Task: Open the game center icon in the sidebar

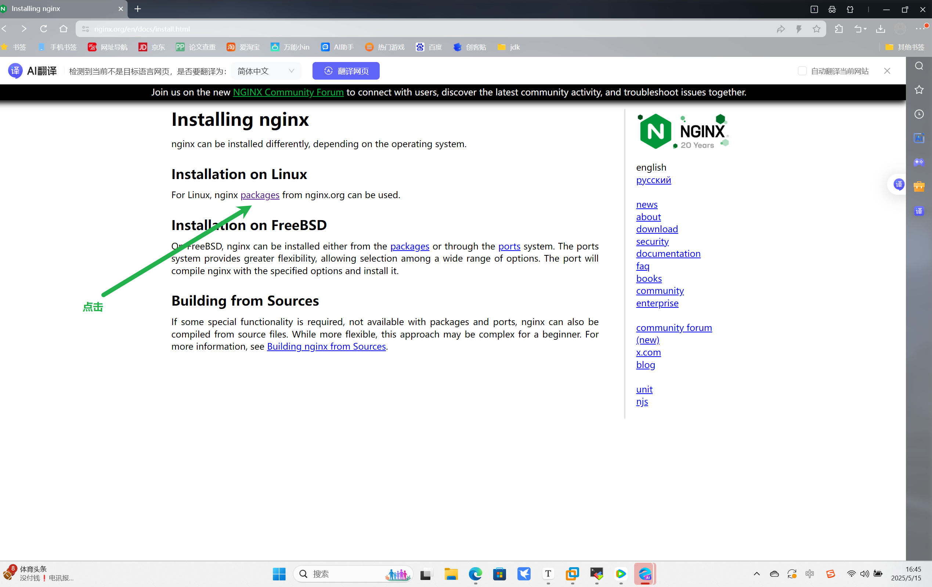Action: pyautogui.click(x=919, y=162)
